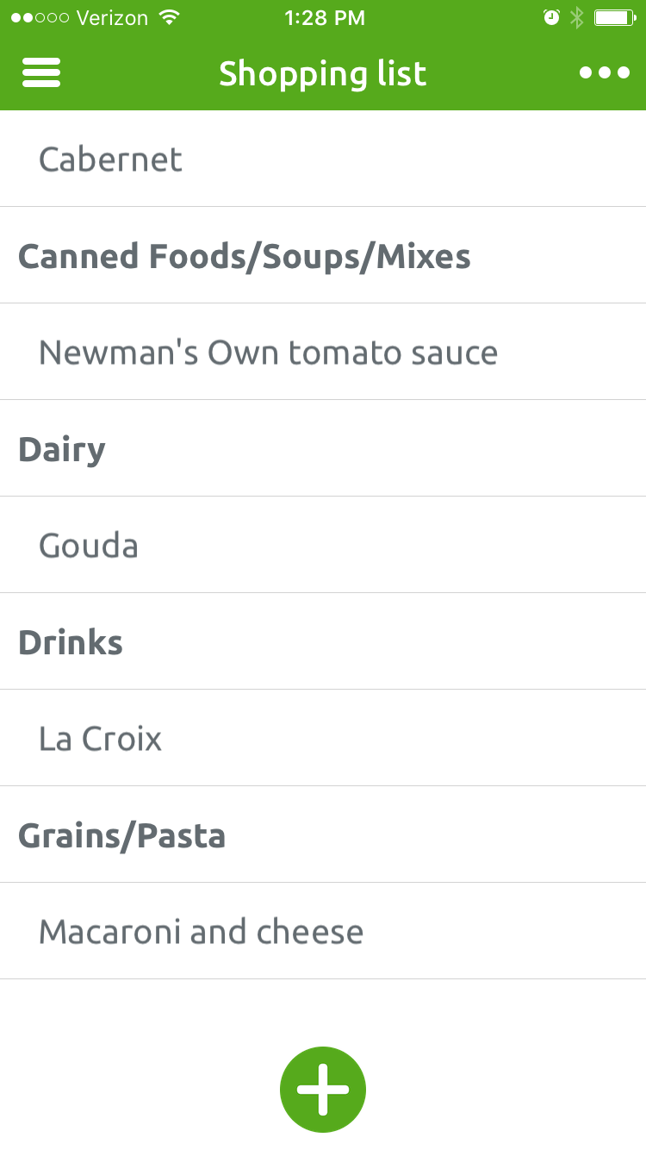
Task: Tap the green plus add item button
Action: click(323, 1090)
